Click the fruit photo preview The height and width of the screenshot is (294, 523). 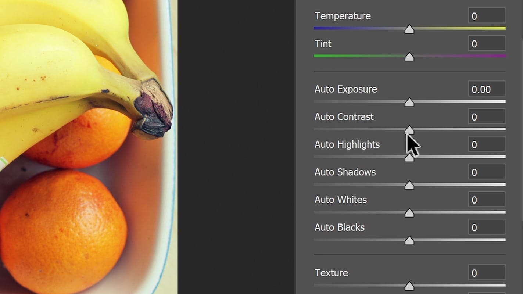(x=88, y=147)
